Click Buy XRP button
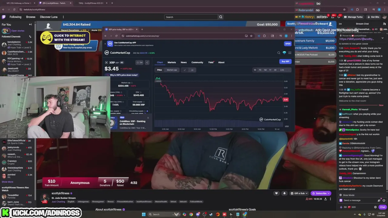Screen dimensions: 388x218 [286, 61]
